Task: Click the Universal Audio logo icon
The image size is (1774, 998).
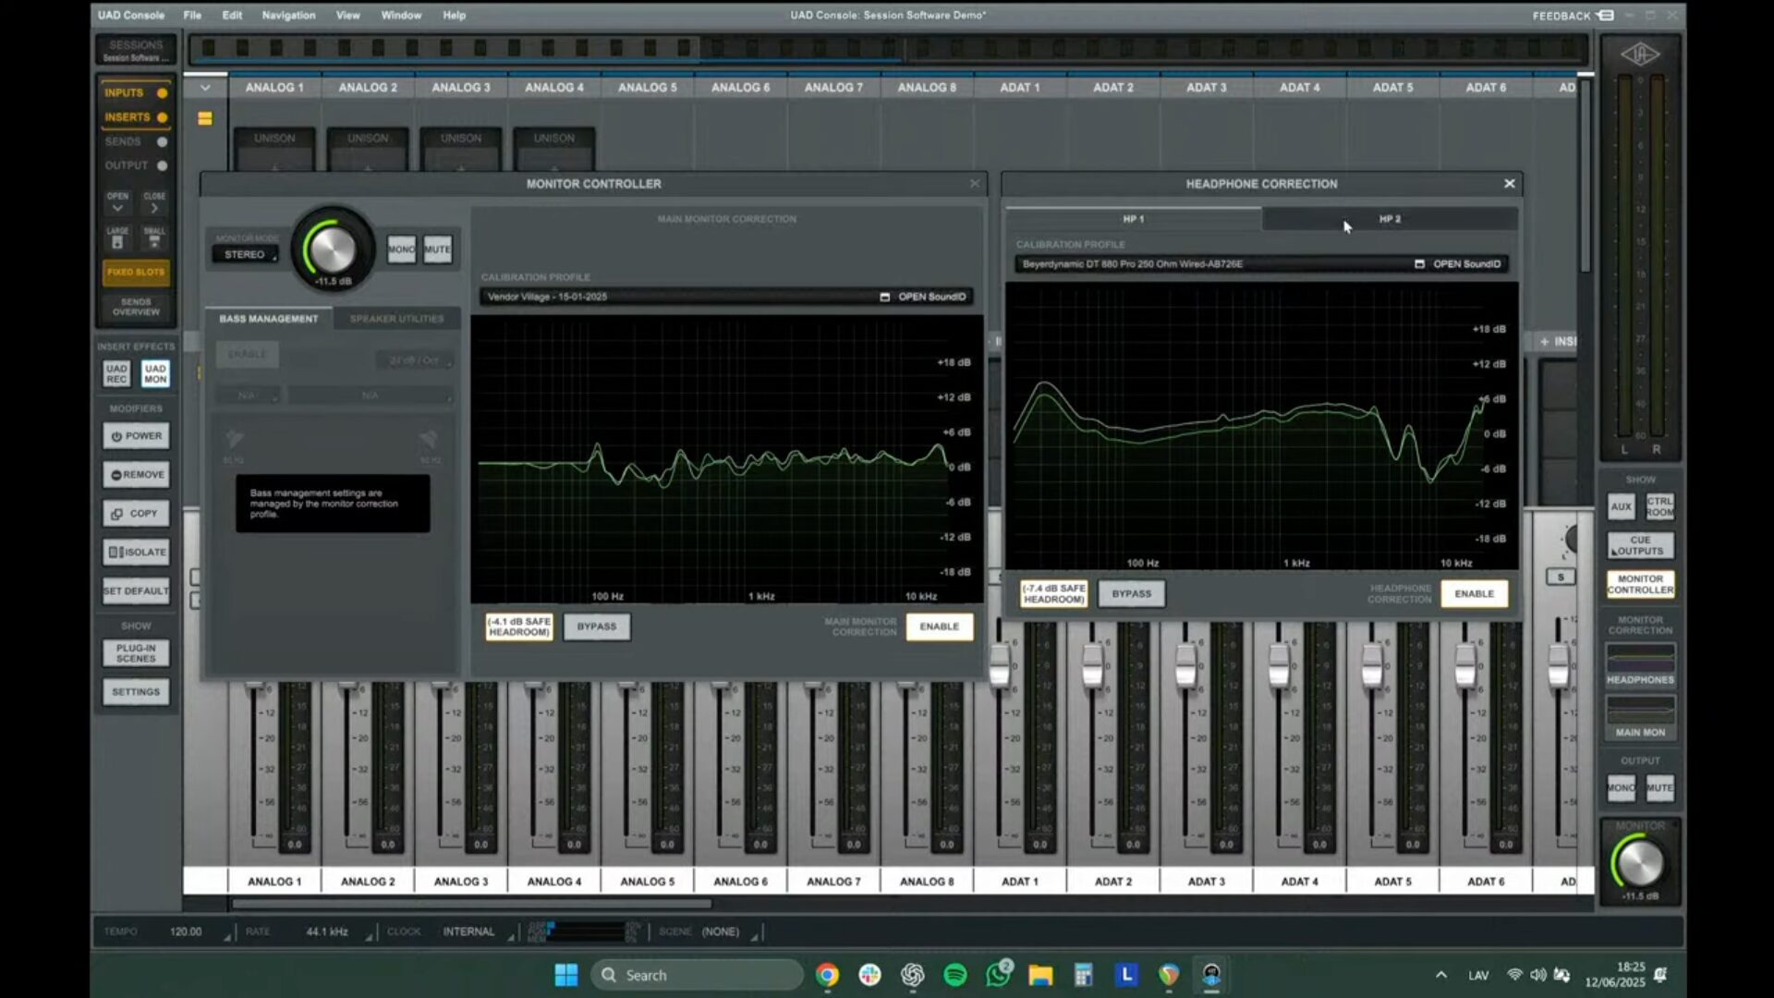Action: (1640, 55)
